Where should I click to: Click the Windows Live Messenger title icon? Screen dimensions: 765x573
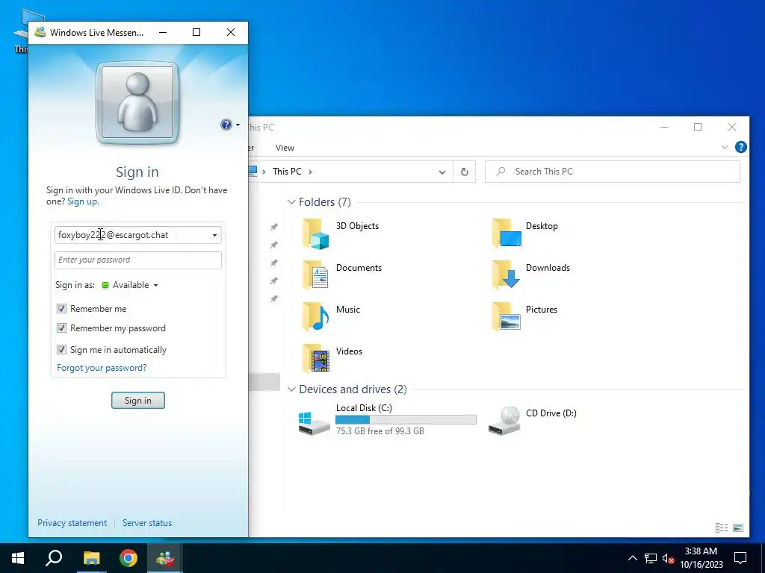pyautogui.click(x=40, y=32)
